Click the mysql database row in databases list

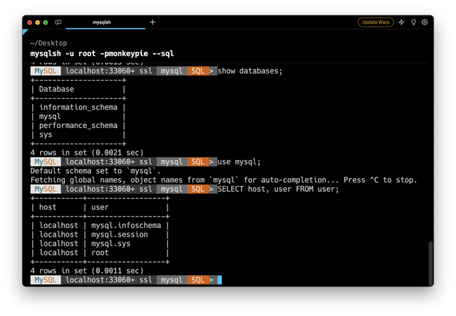click(50, 116)
